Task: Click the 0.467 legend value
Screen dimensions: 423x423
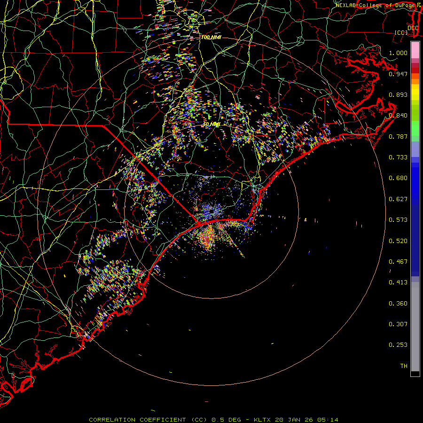Action: pyautogui.click(x=398, y=261)
